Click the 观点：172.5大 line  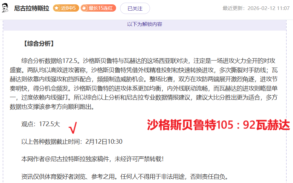[x=41, y=124]
